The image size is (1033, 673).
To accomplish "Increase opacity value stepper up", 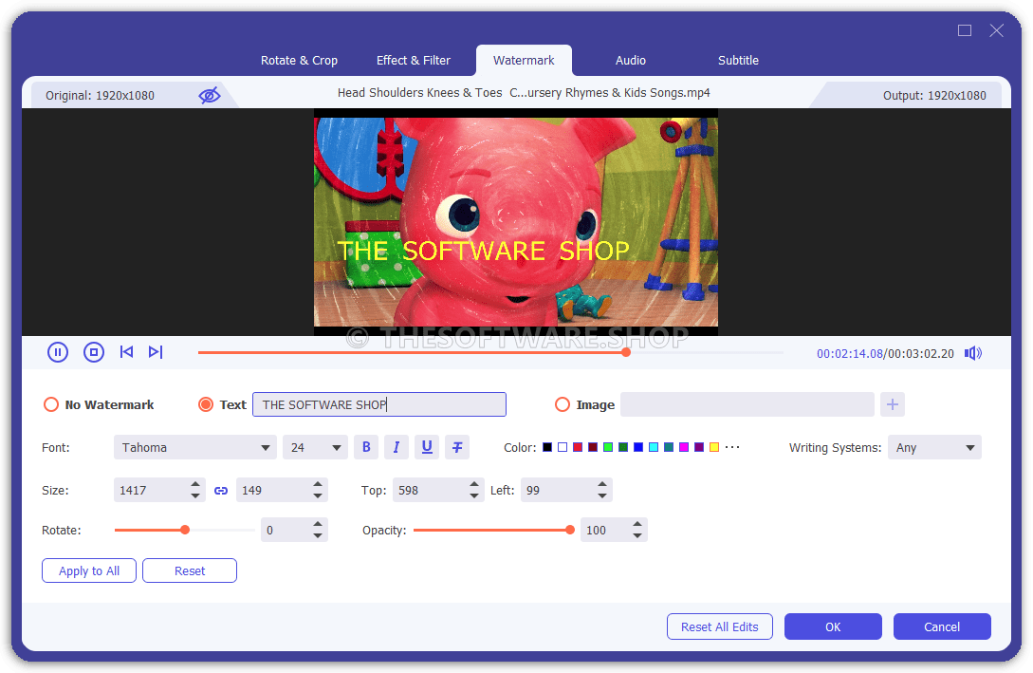I will tap(637, 524).
